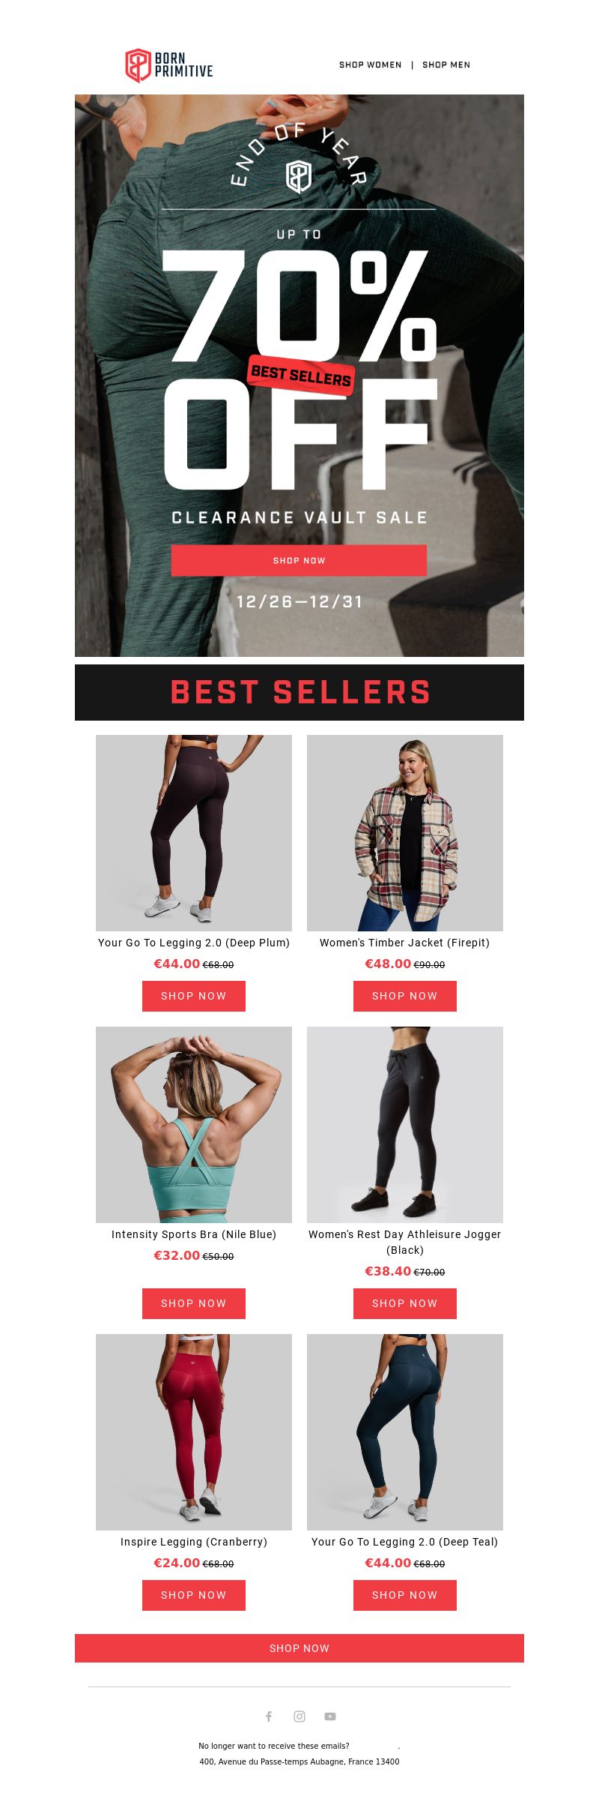Shop Now for Rest Day Athleisure Jogger
The width and height of the screenshot is (599, 1805).
pos(405,1303)
